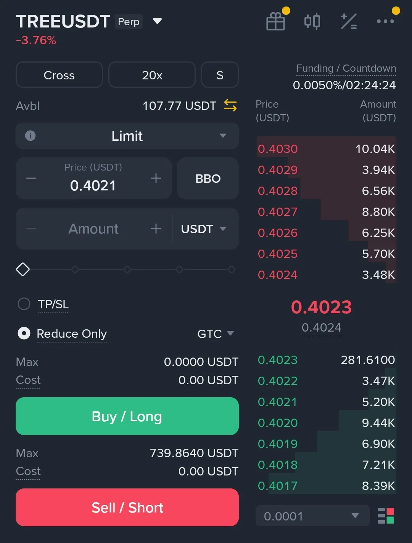This screenshot has width=412, height=543.
Task: Toggle the Reduce Only option
Action: 24,334
